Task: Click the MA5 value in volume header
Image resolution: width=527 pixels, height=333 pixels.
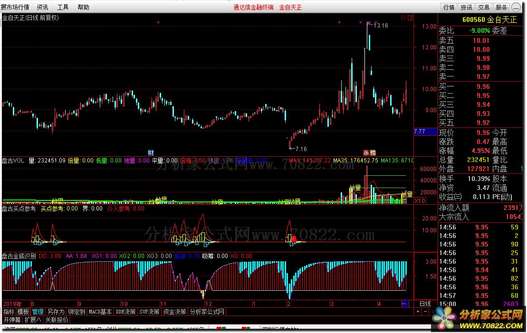Action: coord(309,160)
